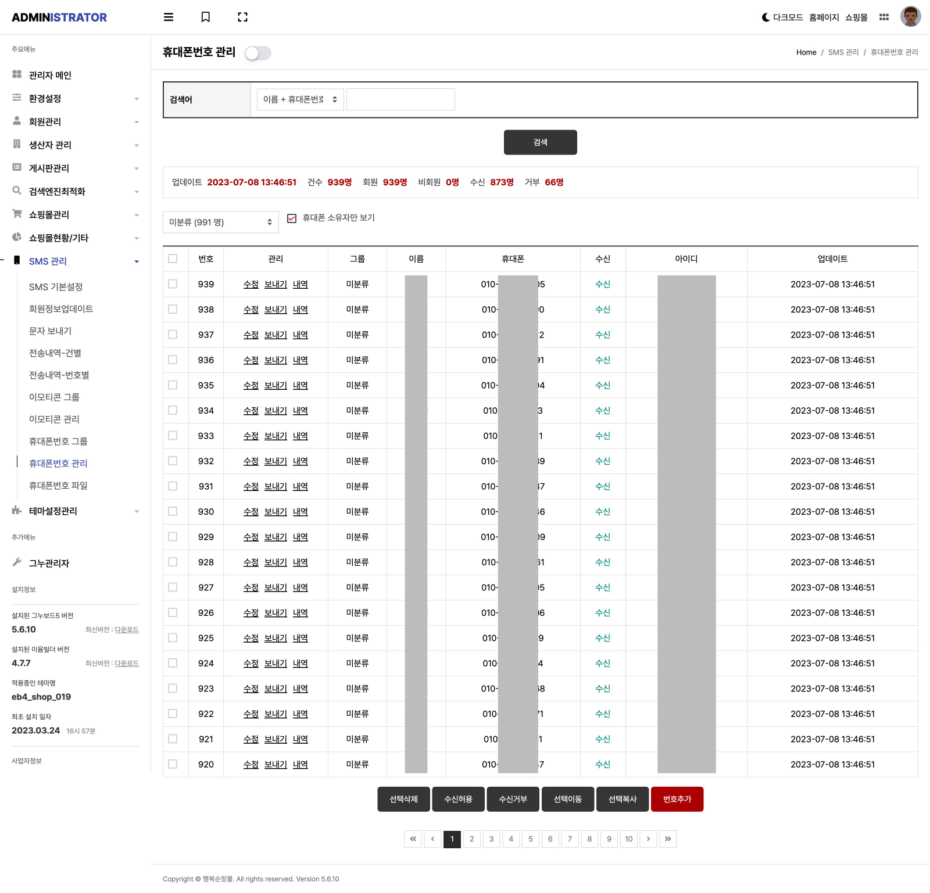
Task: Click the dark mode moon icon
Action: click(x=766, y=17)
